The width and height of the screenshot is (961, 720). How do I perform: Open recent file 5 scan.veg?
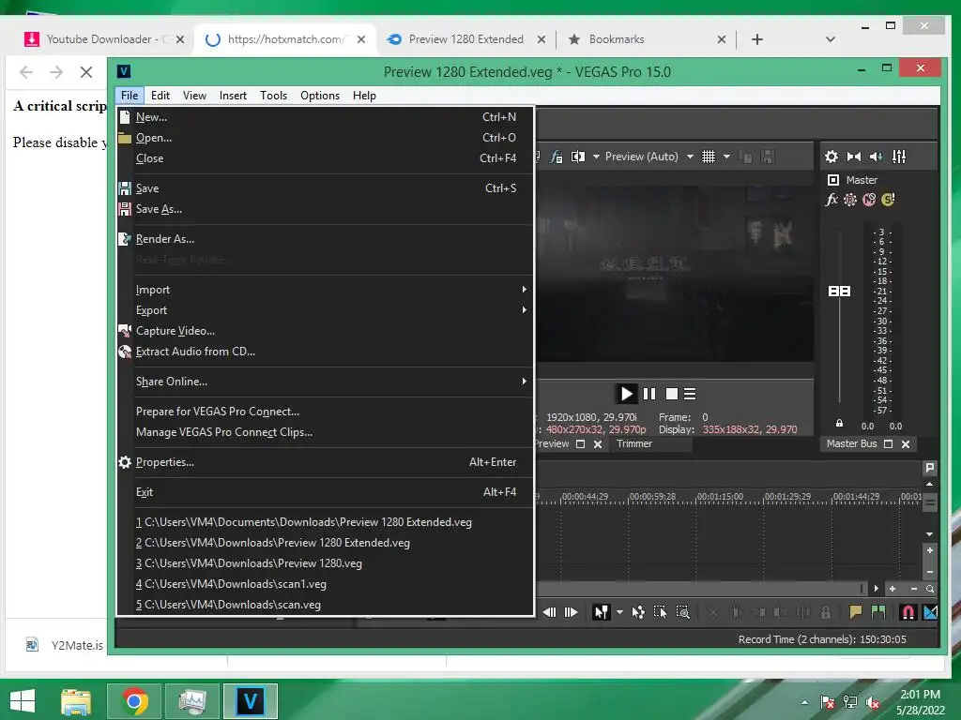pyautogui.click(x=325, y=605)
